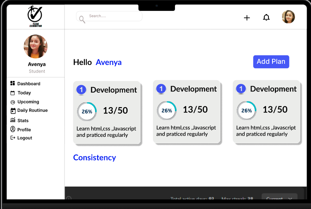
Task: Click the Dashboard grid icon in sidebar
Action: click(x=13, y=83)
